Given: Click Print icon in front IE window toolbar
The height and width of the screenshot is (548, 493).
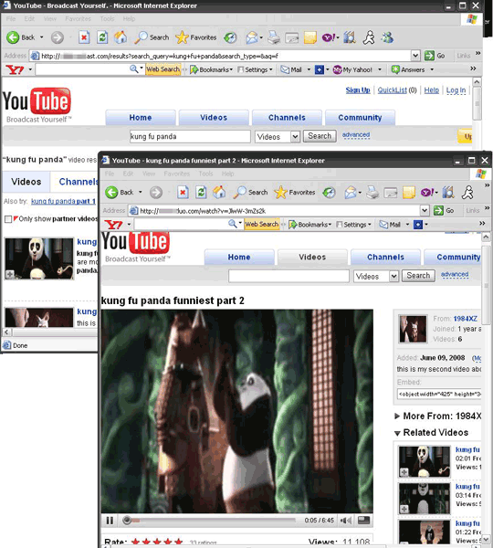Looking at the screenshot, I should (x=372, y=192).
